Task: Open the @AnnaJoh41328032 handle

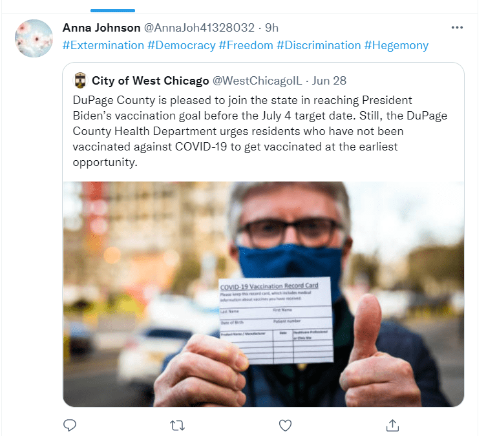Action: point(199,28)
